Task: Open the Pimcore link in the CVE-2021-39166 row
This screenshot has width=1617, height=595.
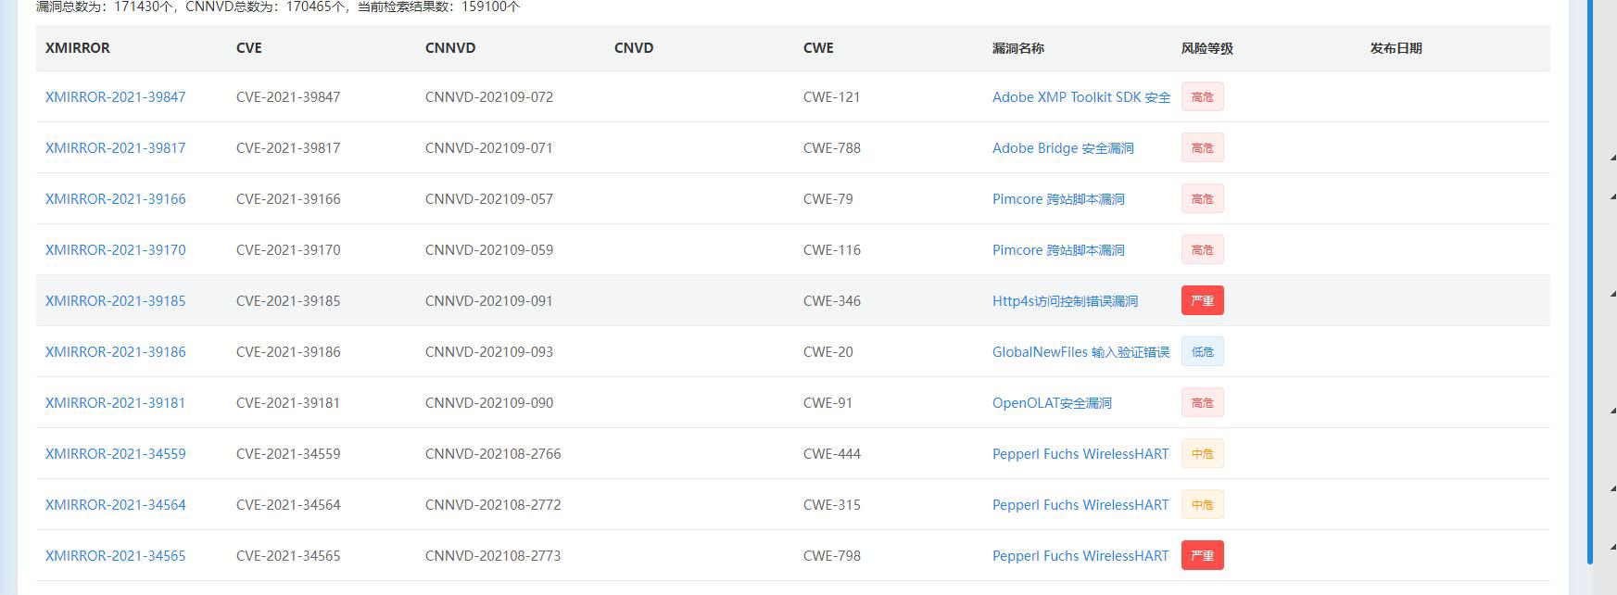Action: [x=1058, y=199]
